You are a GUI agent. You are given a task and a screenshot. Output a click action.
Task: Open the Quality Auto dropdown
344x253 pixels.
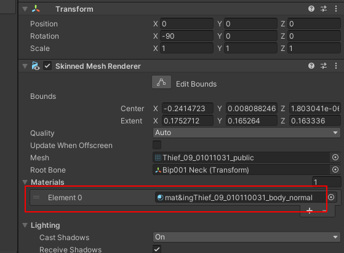point(247,133)
